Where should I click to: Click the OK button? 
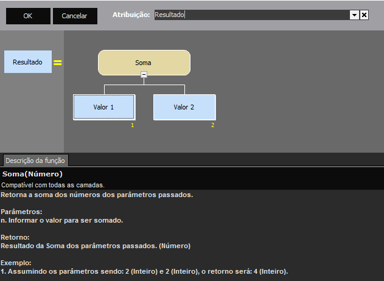click(x=28, y=16)
